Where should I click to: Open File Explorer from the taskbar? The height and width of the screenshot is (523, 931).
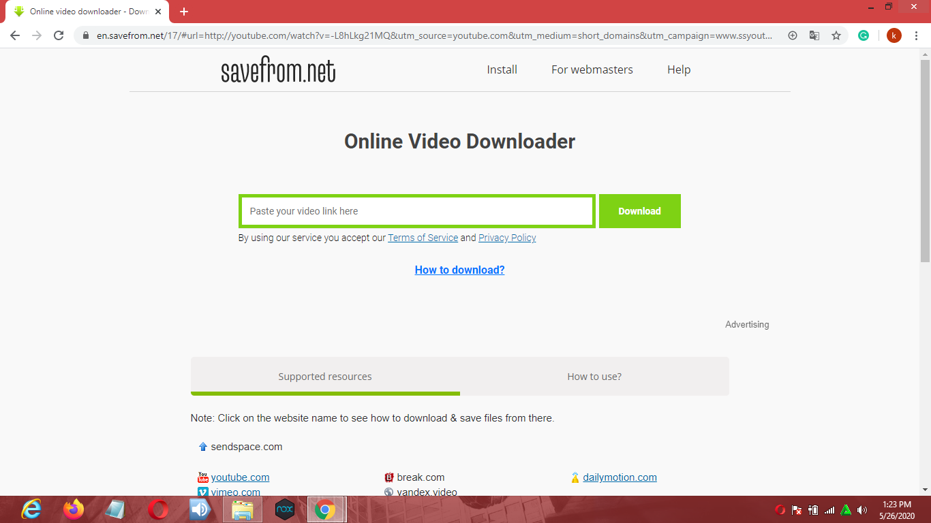(243, 509)
